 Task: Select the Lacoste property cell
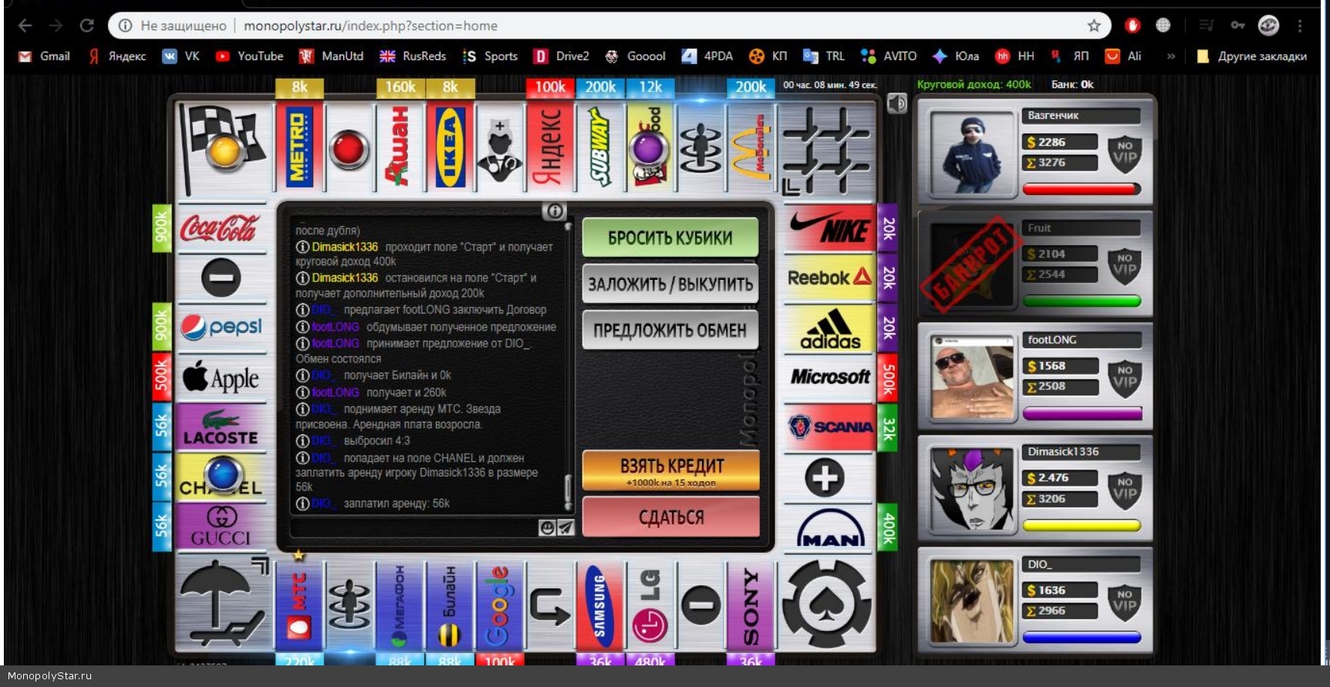[222, 427]
